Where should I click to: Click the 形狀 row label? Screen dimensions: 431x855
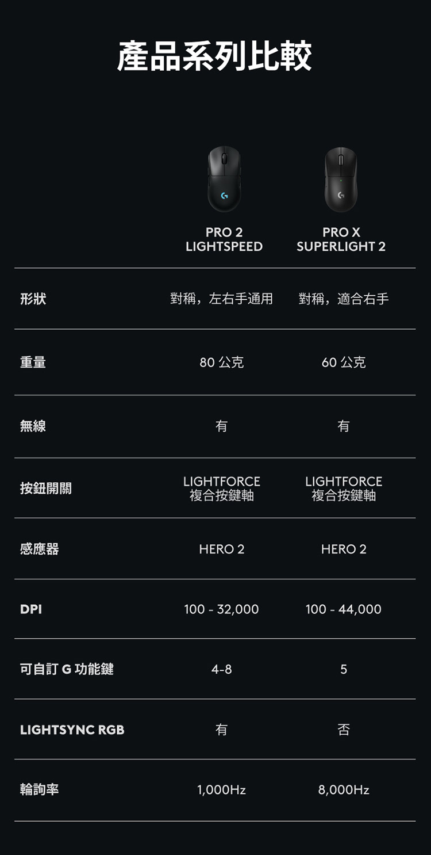pyautogui.click(x=33, y=299)
